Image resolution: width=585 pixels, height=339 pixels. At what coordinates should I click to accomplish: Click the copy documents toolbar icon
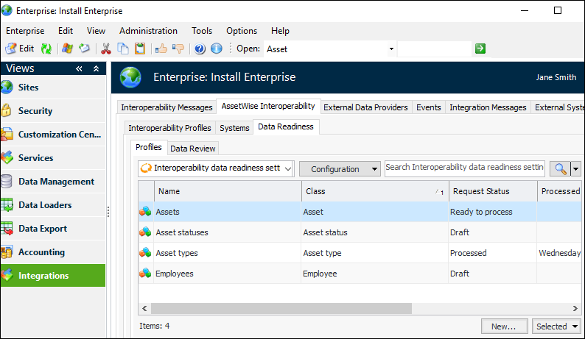point(123,49)
